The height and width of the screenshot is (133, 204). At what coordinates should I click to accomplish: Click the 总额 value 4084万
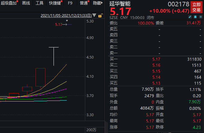point(147,108)
